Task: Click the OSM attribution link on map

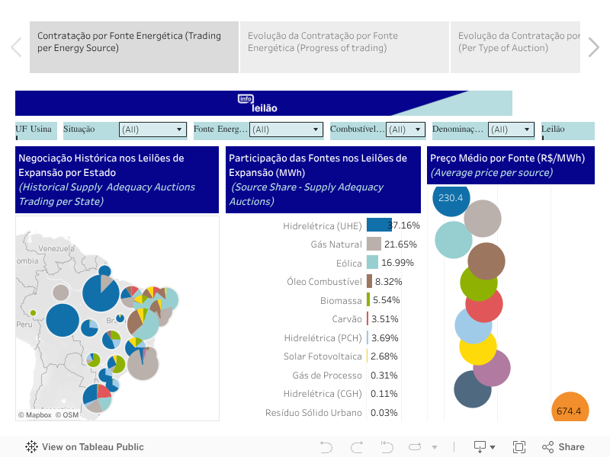Action: (70, 415)
